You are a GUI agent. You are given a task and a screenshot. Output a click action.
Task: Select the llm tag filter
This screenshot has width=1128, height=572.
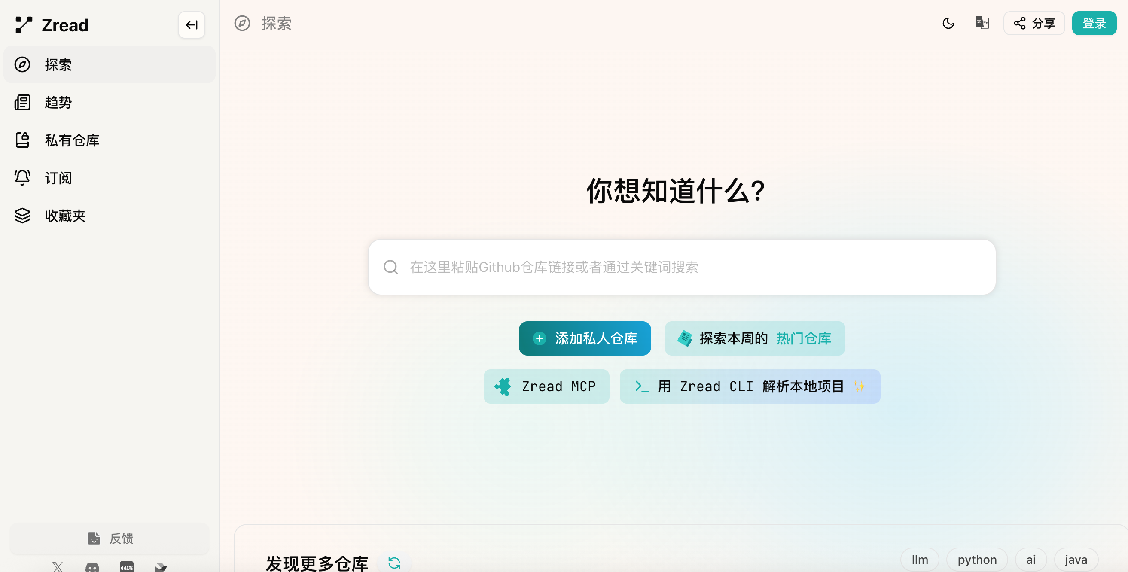coord(919,559)
